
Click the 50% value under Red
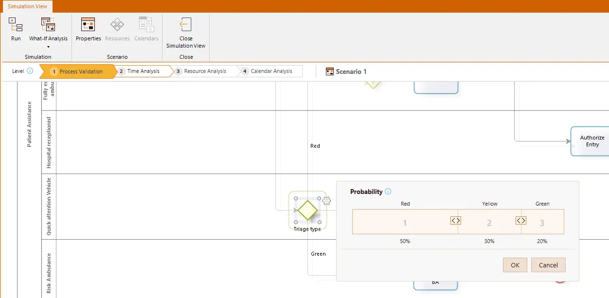tap(405, 241)
